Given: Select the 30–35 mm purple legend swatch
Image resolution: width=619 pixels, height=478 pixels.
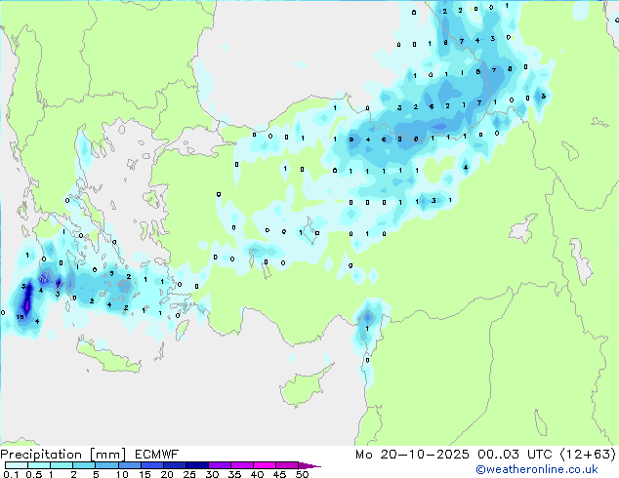Looking at the screenshot, I should tap(219, 465).
